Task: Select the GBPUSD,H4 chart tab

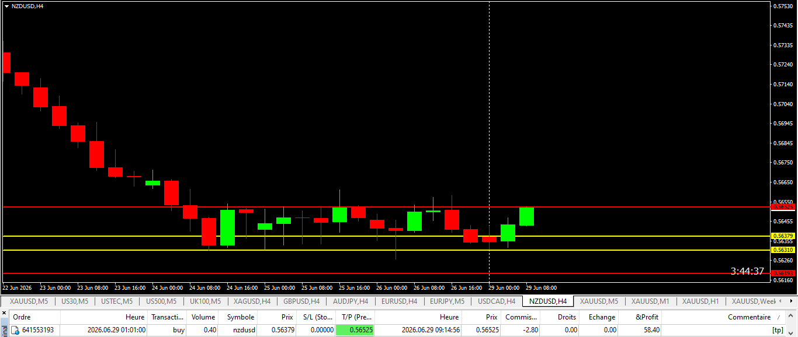Action: [x=301, y=301]
